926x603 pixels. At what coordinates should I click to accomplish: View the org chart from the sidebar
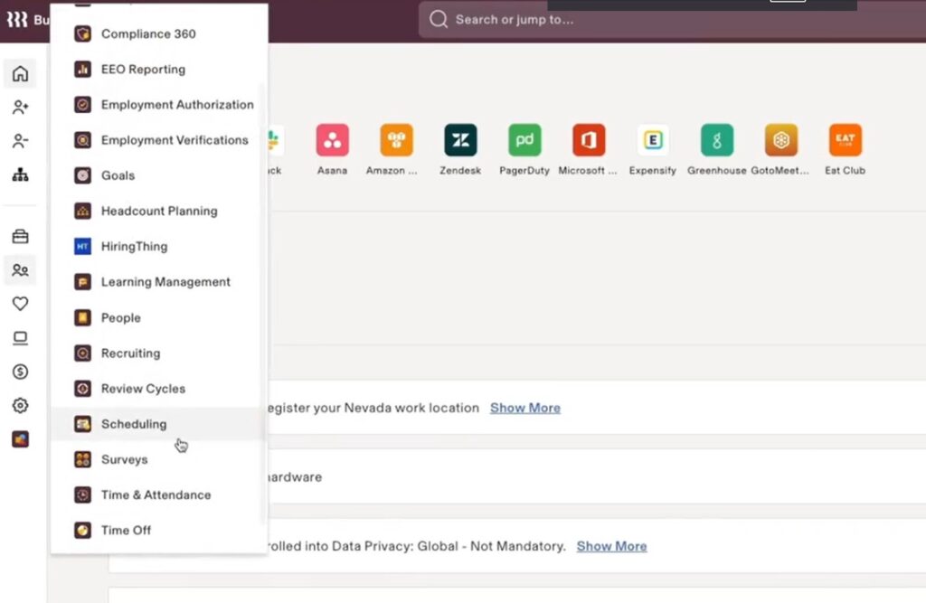click(20, 172)
